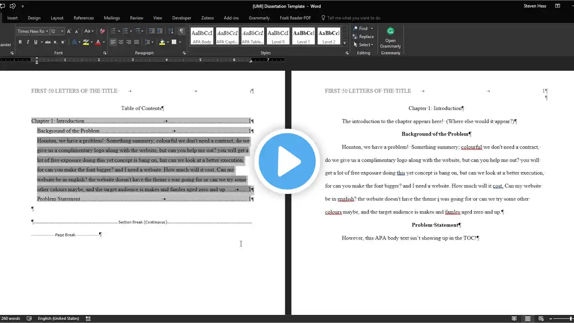Toggle bold formatting
Image resolution: width=574 pixels, height=323 pixels.
(x=20, y=42)
